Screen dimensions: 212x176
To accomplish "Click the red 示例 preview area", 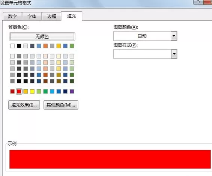I will coord(110,159).
